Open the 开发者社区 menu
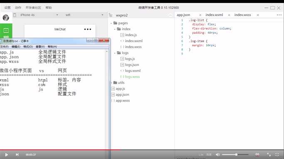 tap(33, 7)
